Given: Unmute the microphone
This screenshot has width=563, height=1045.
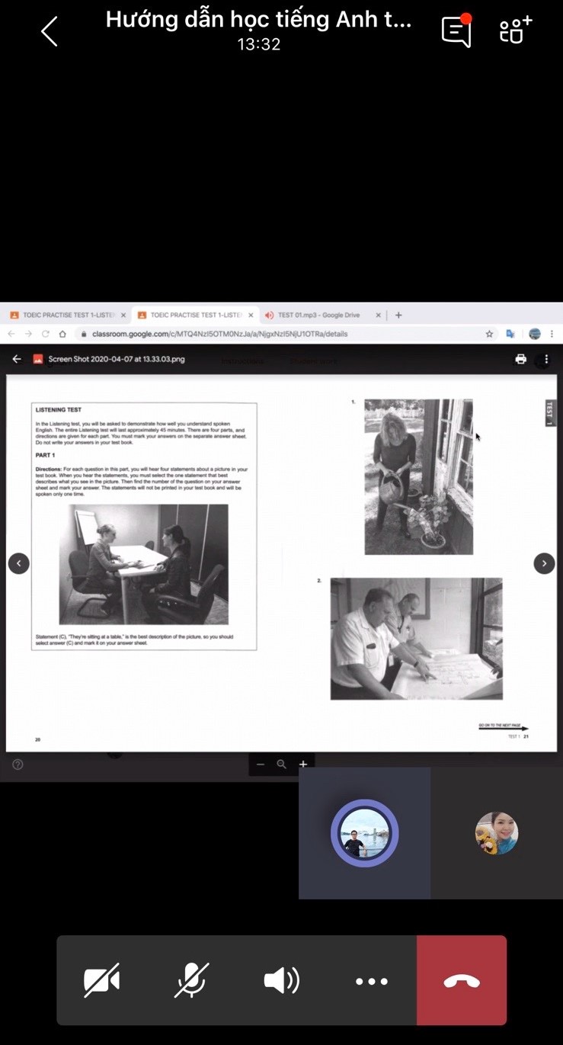Looking at the screenshot, I should point(191,980).
